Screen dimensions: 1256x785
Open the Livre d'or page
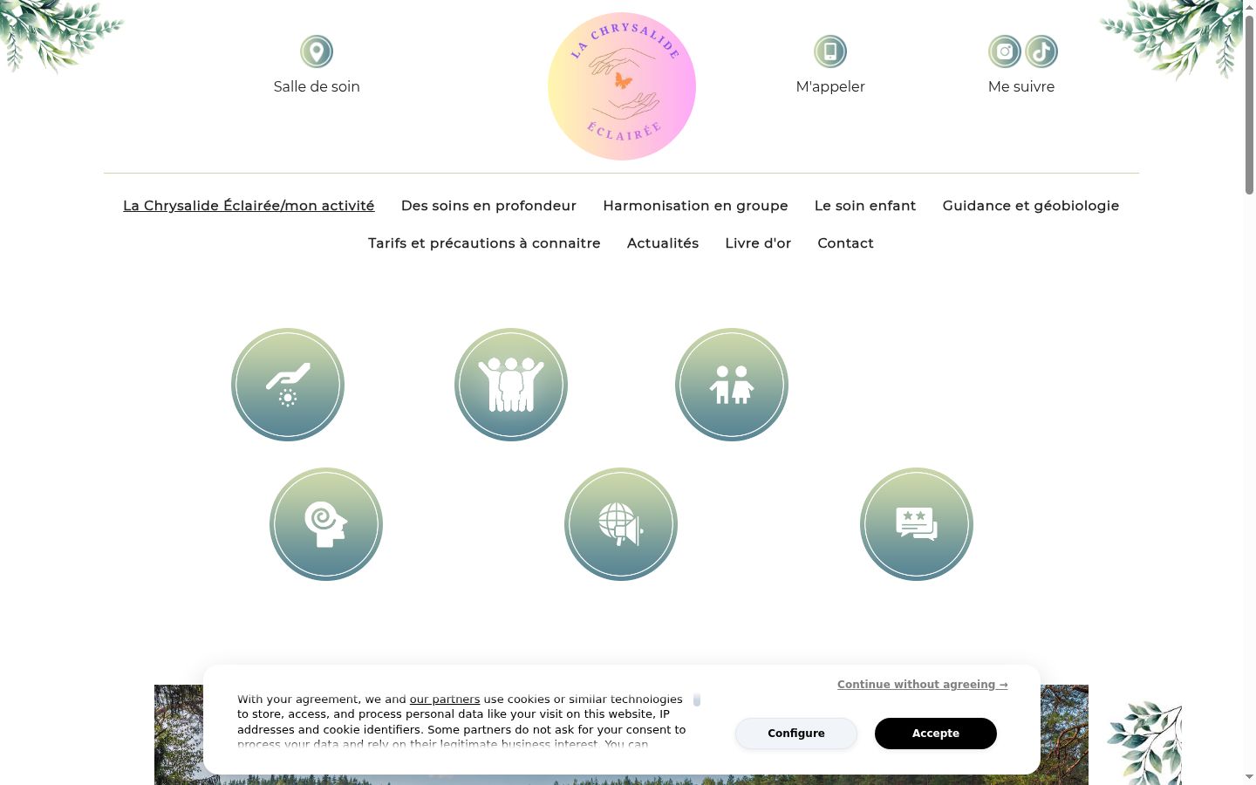coord(758,243)
